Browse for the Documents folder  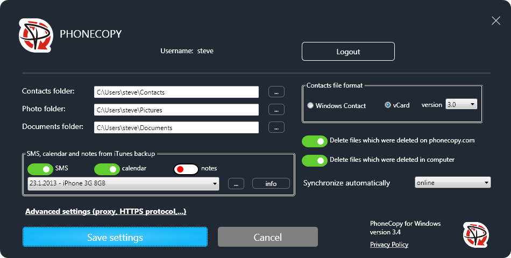[x=276, y=127]
